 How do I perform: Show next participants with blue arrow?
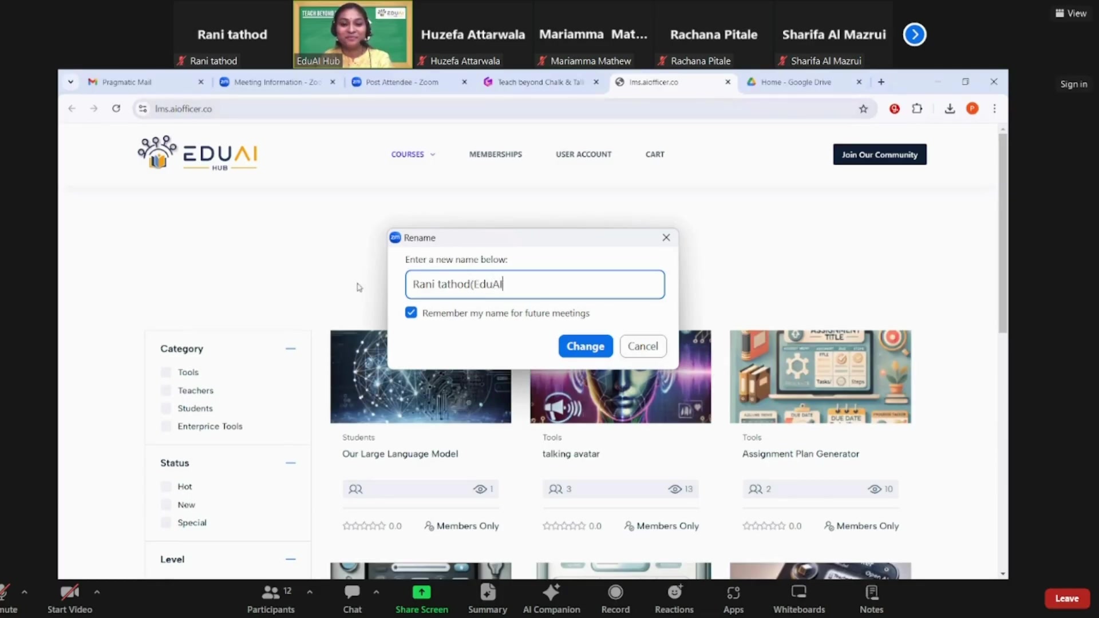(x=914, y=34)
